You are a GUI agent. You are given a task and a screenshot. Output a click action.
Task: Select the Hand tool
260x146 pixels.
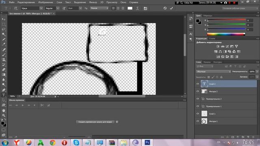[x=4, y=110]
